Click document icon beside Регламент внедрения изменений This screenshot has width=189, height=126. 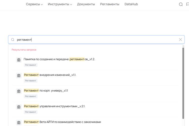(19, 76)
